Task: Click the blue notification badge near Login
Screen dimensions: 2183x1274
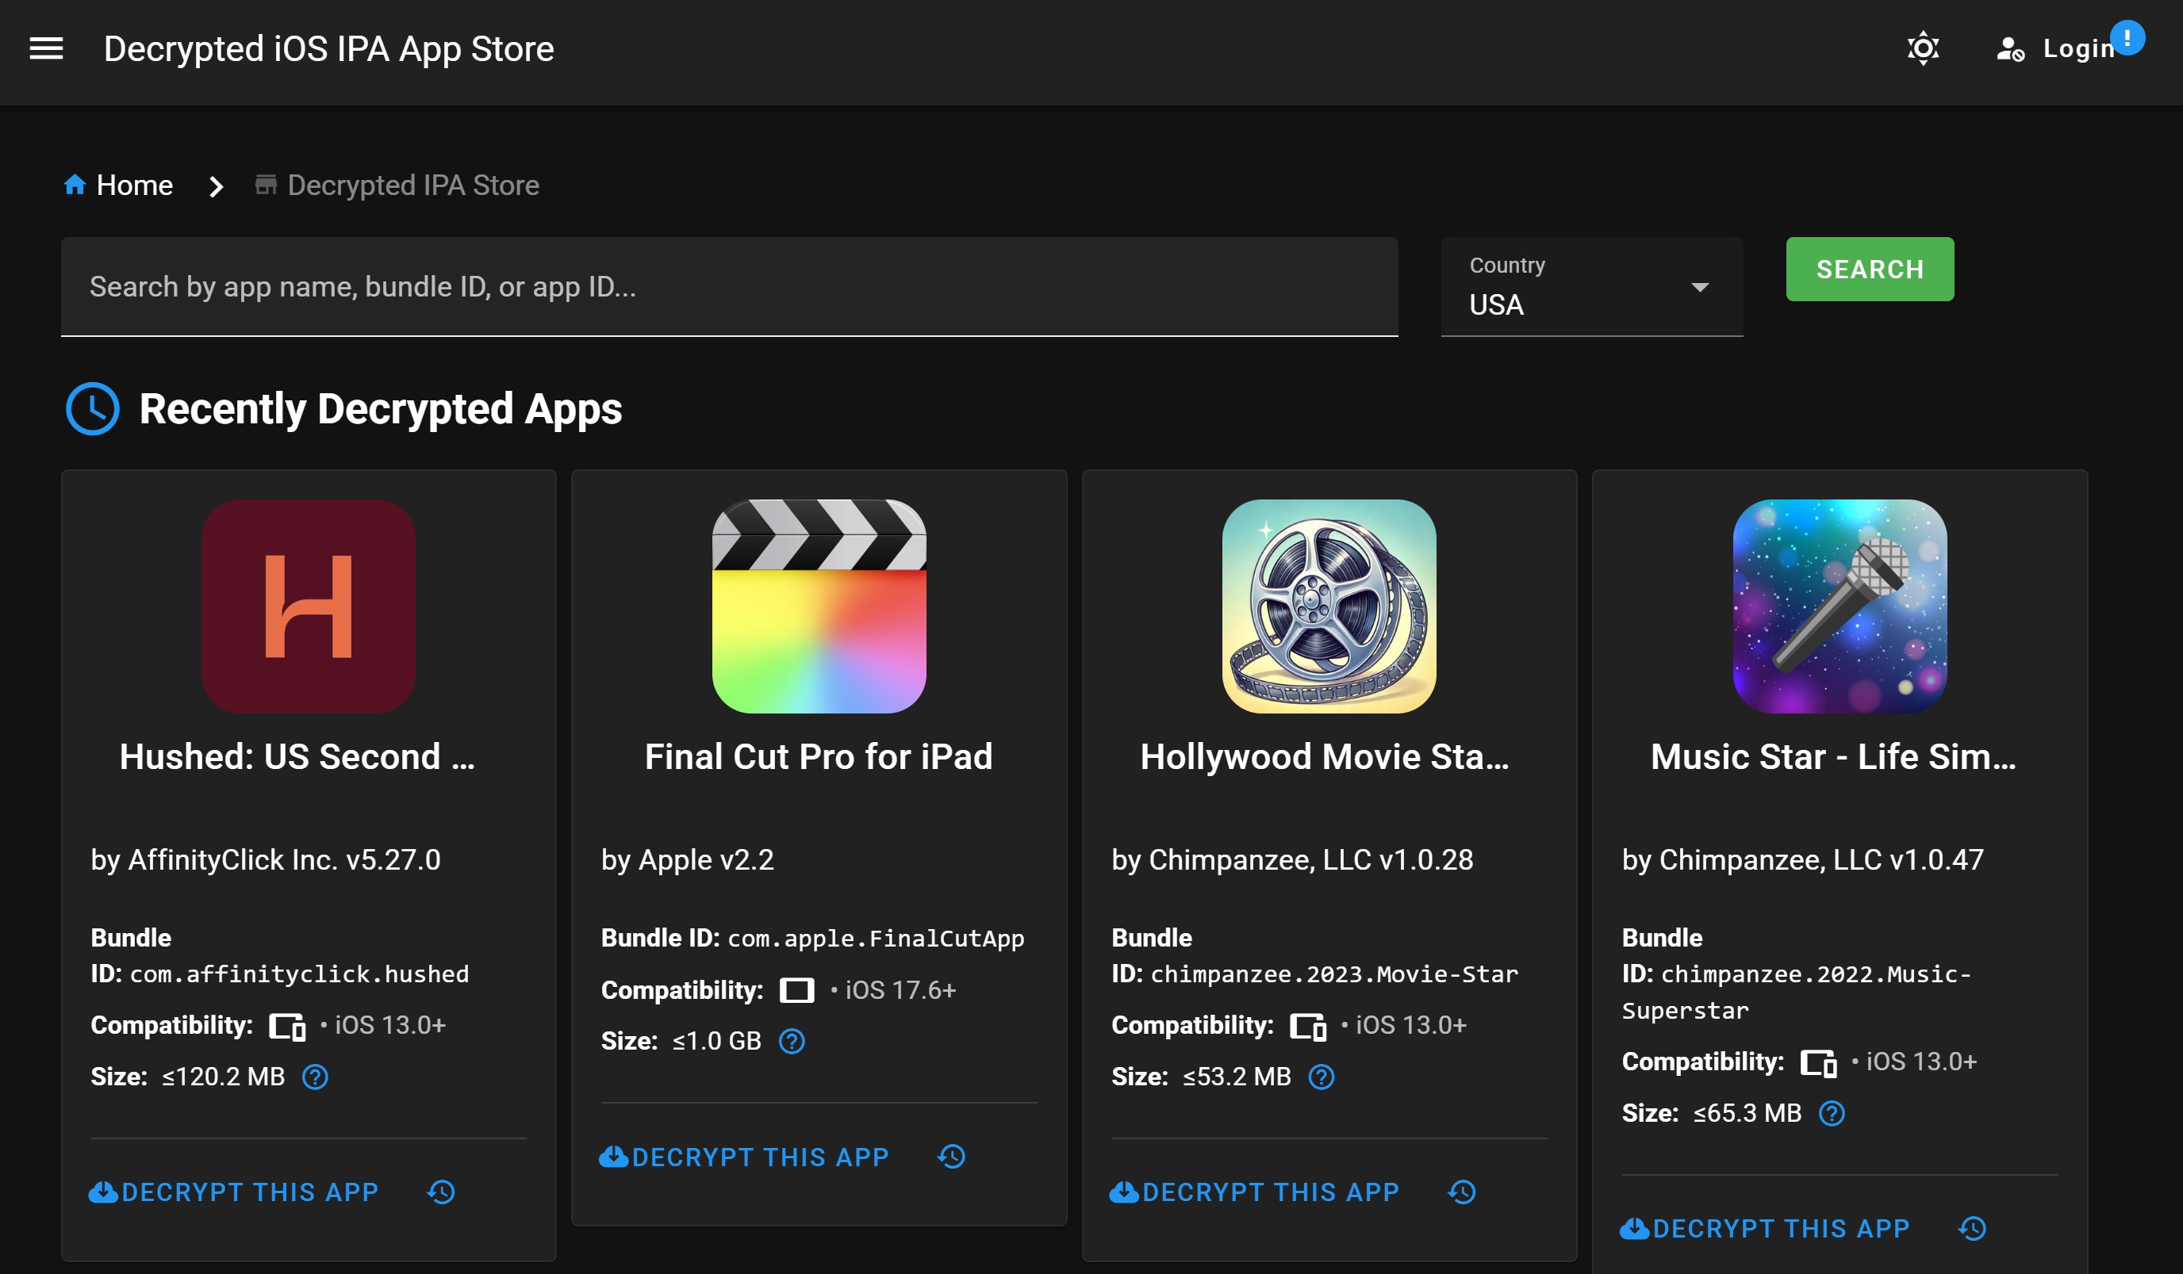Action: tap(2127, 37)
